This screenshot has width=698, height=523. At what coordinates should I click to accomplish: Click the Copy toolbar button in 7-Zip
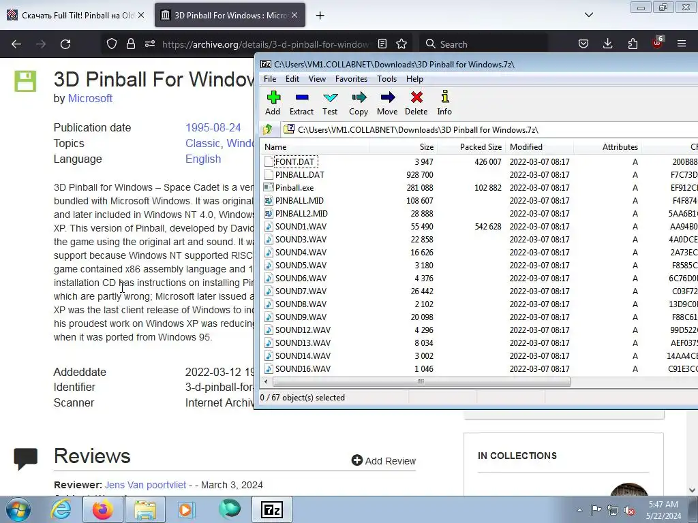click(x=359, y=104)
